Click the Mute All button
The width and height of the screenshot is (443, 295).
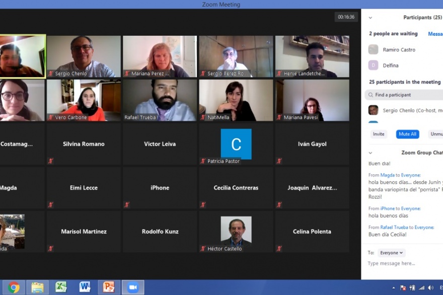point(407,134)
